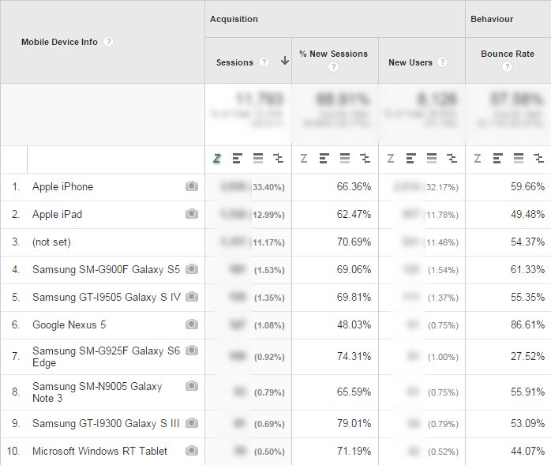The width and height of the screenshot is (551, 465).
Task: Select equal-lines view icon in Sessions column
Action: click(258, 159)
